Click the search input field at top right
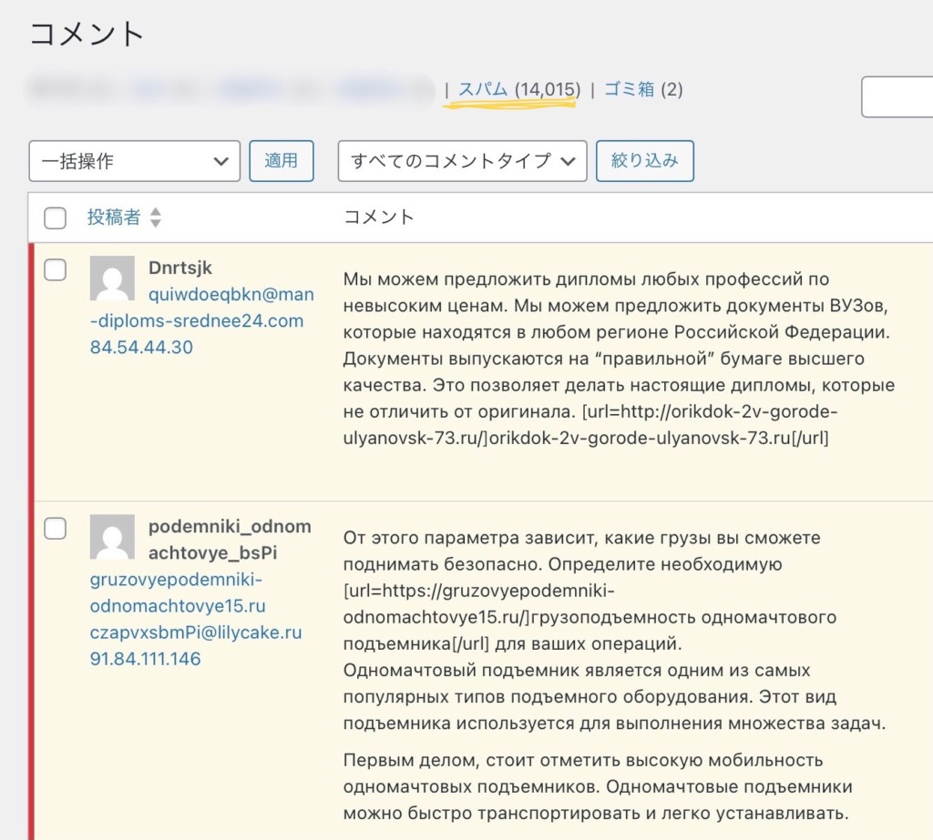Image resolution: width=933 pixels, height=840 pixels. pos(897,96)
